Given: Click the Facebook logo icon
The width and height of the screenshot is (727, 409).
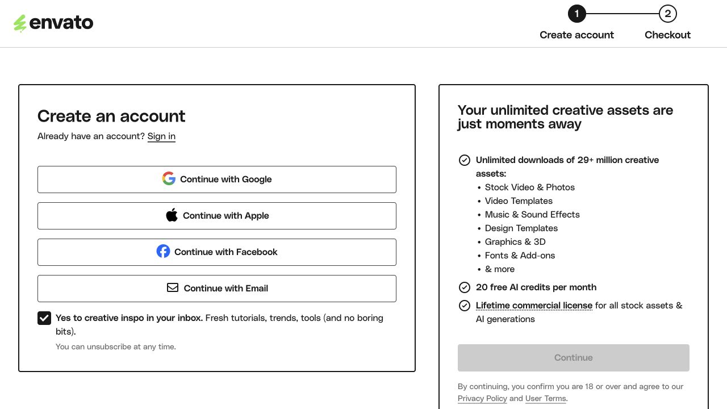Looking at the screenshot, I should (x=163, y=251).
